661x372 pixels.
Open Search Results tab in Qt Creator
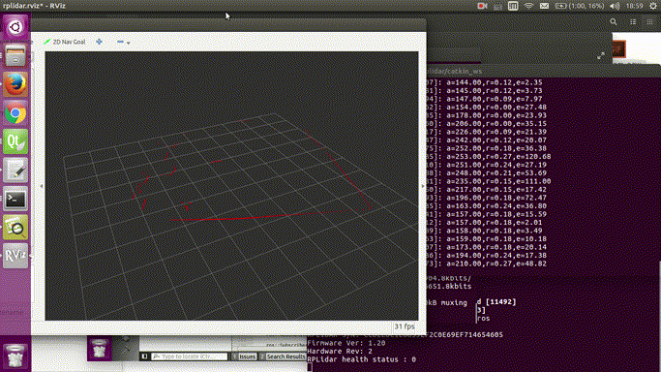pos(285,356)
